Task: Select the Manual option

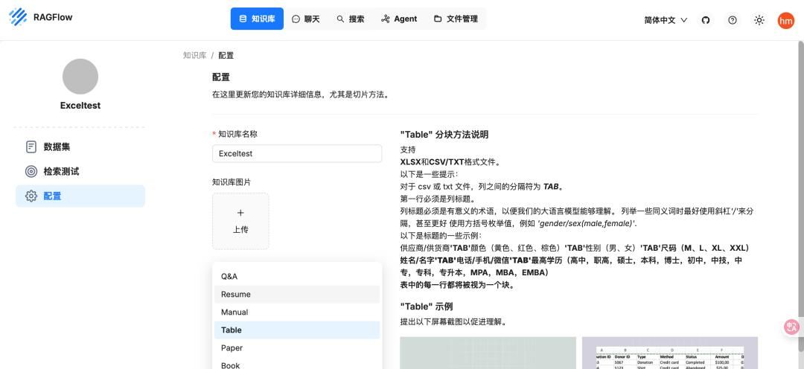Action: pyautogui.click(x=297, y=312)
